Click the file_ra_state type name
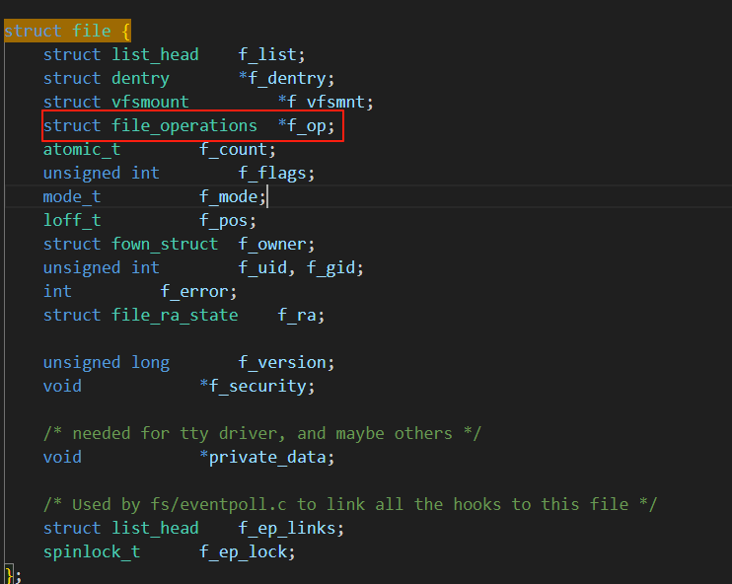 pos(175,315)
